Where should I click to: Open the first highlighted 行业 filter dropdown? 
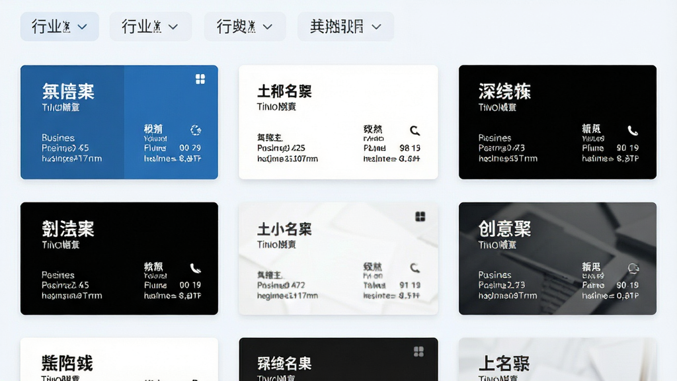click(60, 26)
